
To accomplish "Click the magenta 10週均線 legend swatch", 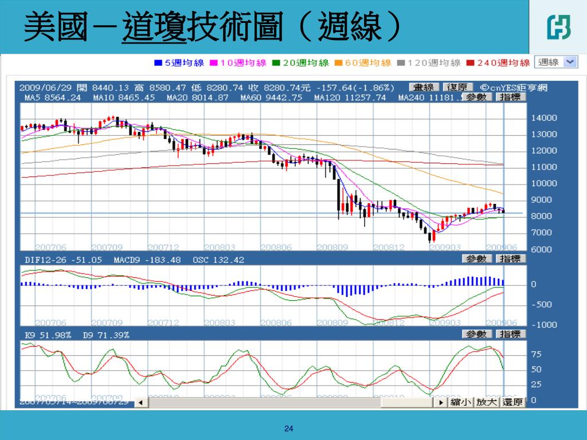I will pos(213,63).
